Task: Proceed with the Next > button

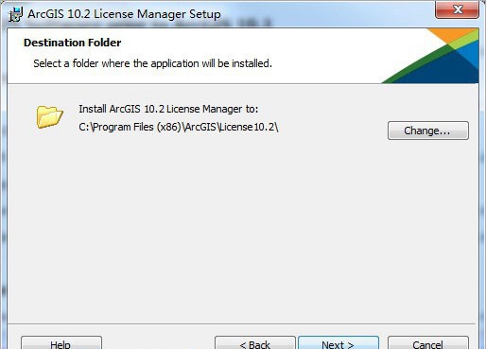Action: (338, 343)
